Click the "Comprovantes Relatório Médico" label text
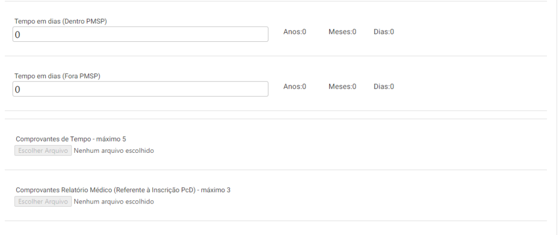The width and height of the screenshot is (559, 235). point(63,190)
